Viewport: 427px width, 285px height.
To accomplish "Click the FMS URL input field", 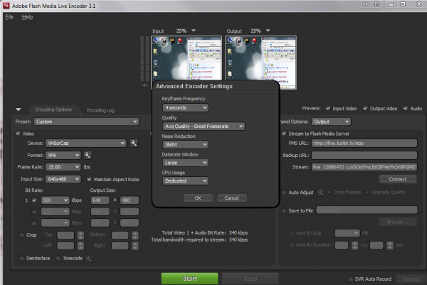I will click(364, 143).
